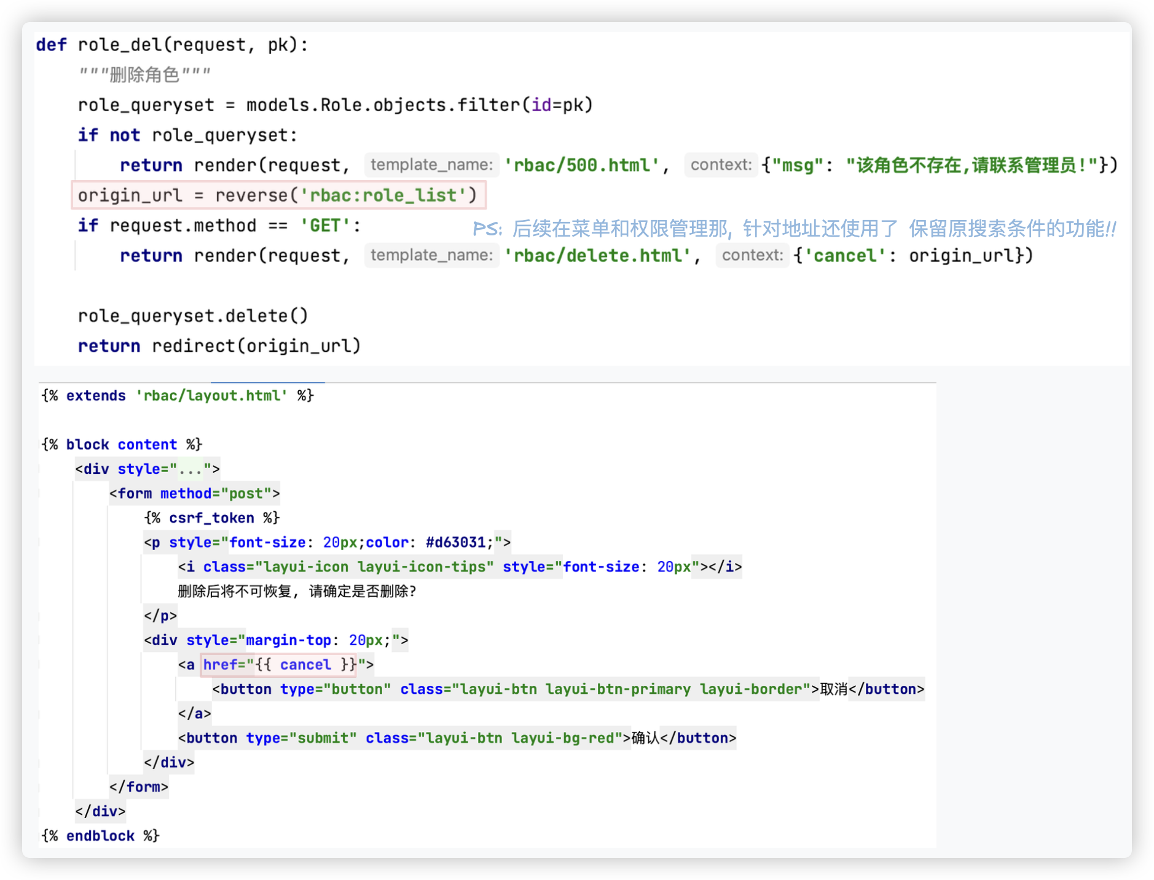Click the context hint before the msg dict
1154x880 pixels.
(x=720, y=165)
